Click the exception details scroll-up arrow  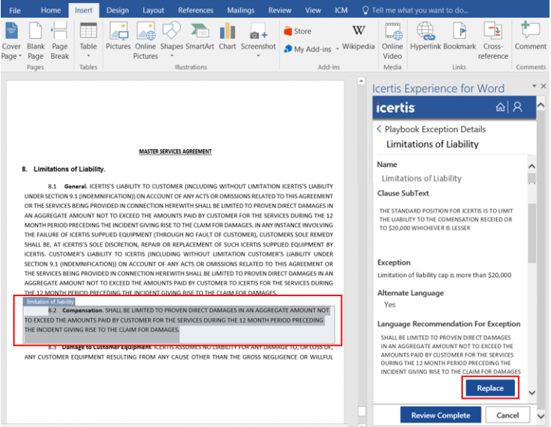(x=532, y=166)
